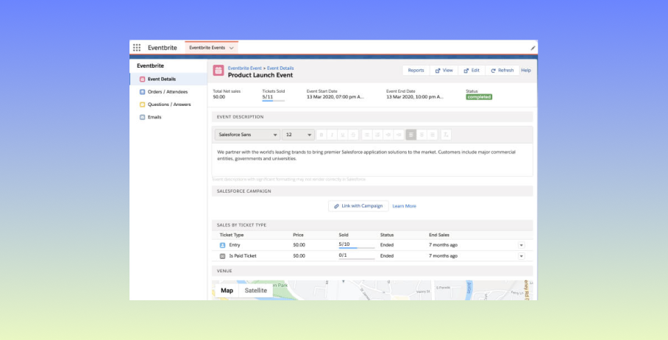Click the venue map area
668x340 pixels.
372,290
